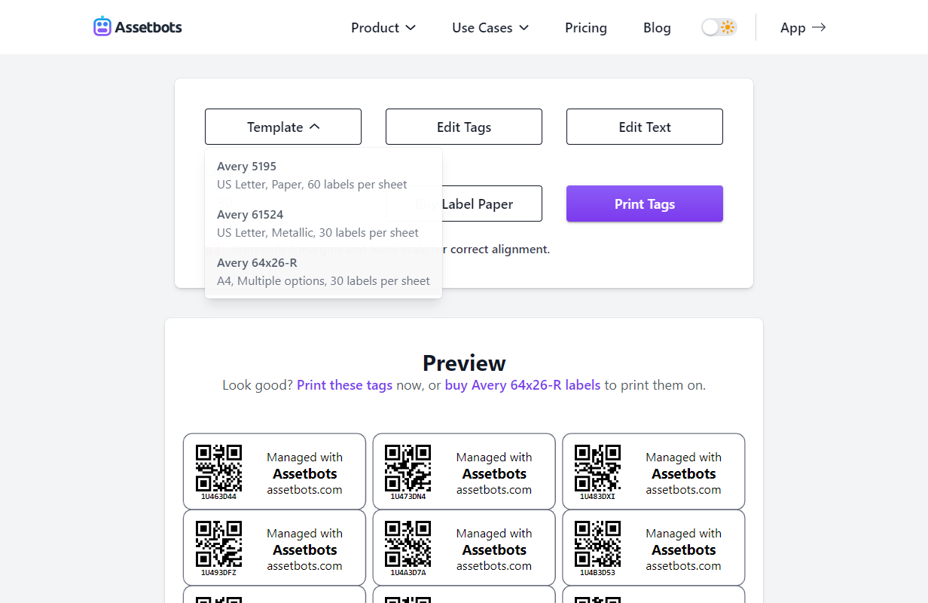Open the App link with arrow
Image resolution: width=928 pixels, height=603 pixels.
[803, 28]
